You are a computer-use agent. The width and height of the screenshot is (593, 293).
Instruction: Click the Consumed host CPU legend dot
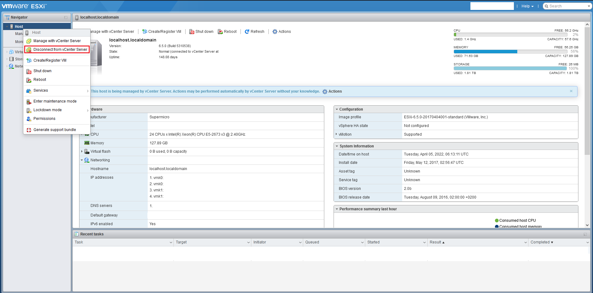click(x=496, y=221)
